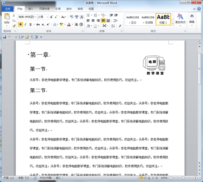Open Change Case dropdown
The width and height of the screenshot is (203, 182).
pyautogui.click(x=64, y=17)
